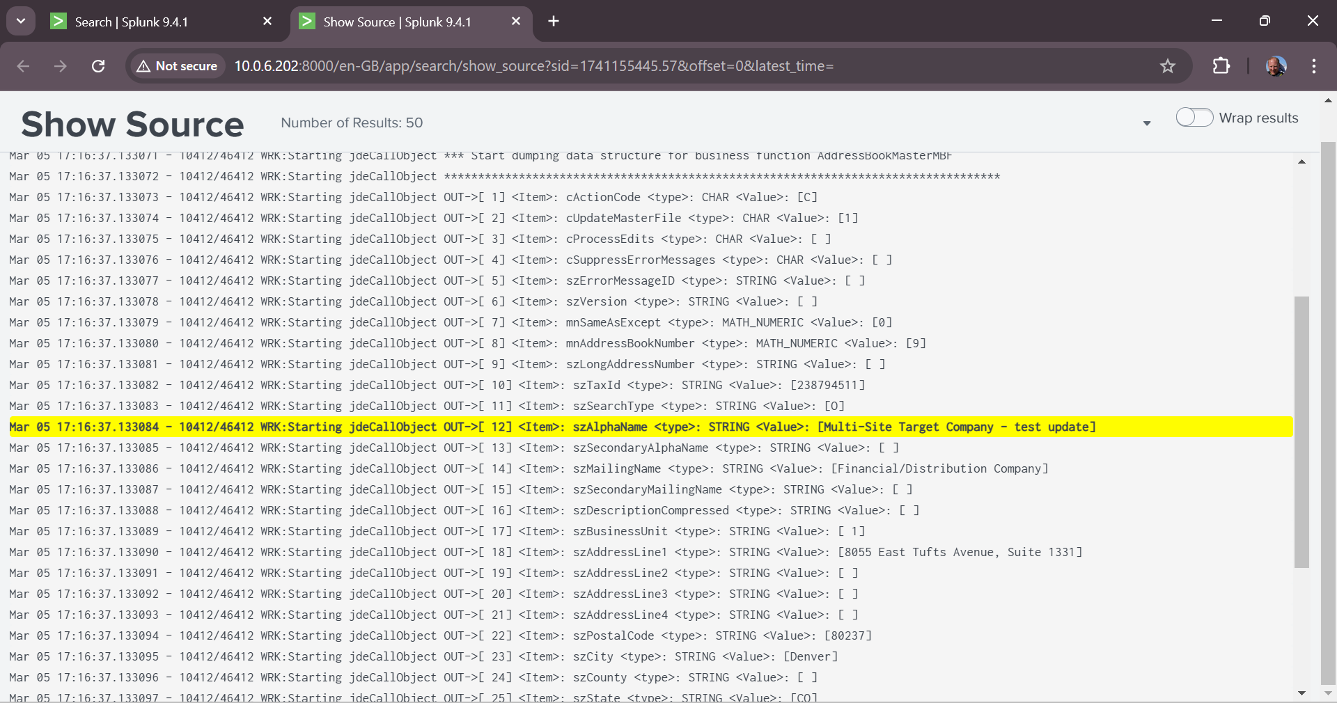Close the Show Source tab
This screenshot has width=1337, height=703.
(516, 22)
